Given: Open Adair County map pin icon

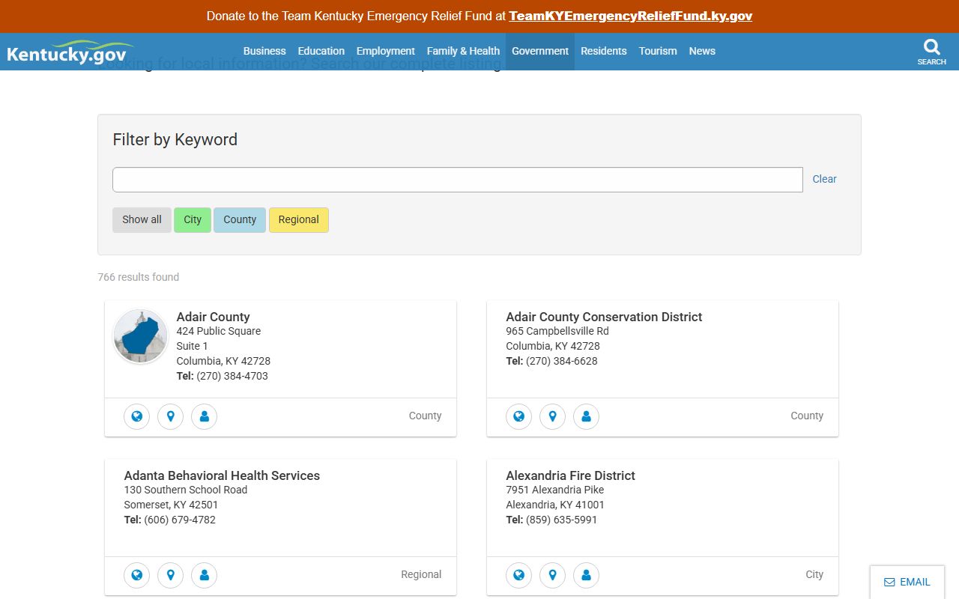Looking at the screenshot, I should pyautogui.click(x=170, y=416).
